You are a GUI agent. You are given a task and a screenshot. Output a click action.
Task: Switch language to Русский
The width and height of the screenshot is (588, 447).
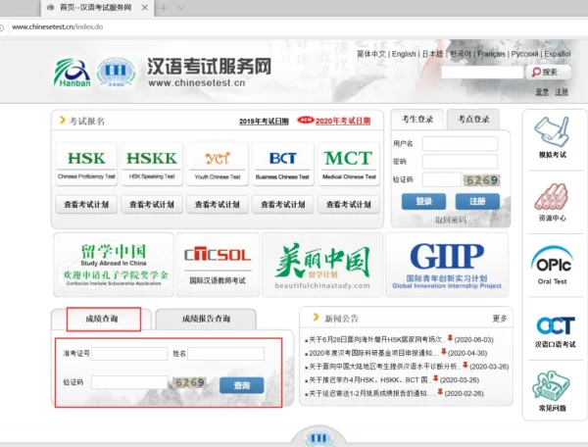[x=524, y=54]
